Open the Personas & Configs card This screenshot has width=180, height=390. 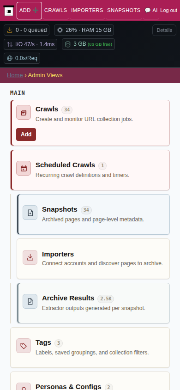(x=90, y=381)
